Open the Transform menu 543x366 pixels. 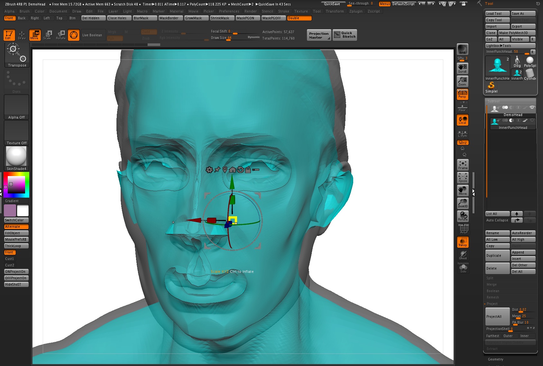click(x=335, y=11)
